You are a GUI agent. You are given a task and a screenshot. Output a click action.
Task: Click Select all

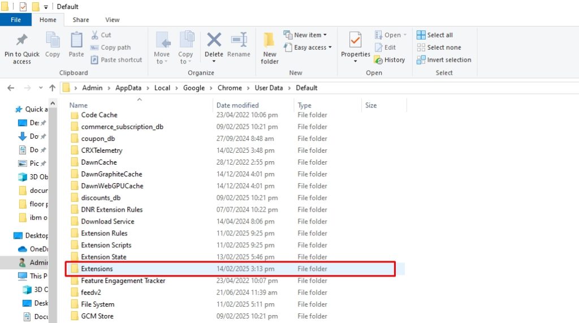point(435,35)
